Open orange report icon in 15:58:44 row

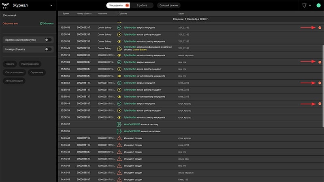tap(320, 104)
